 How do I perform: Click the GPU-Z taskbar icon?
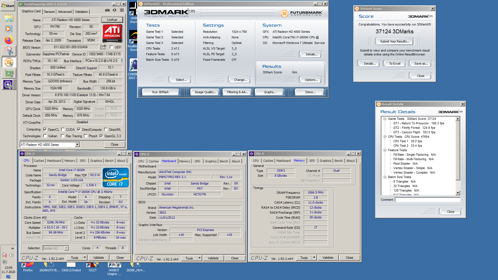9,74
